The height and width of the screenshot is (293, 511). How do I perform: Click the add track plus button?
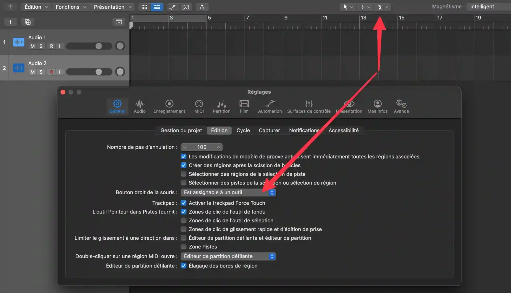10,22
